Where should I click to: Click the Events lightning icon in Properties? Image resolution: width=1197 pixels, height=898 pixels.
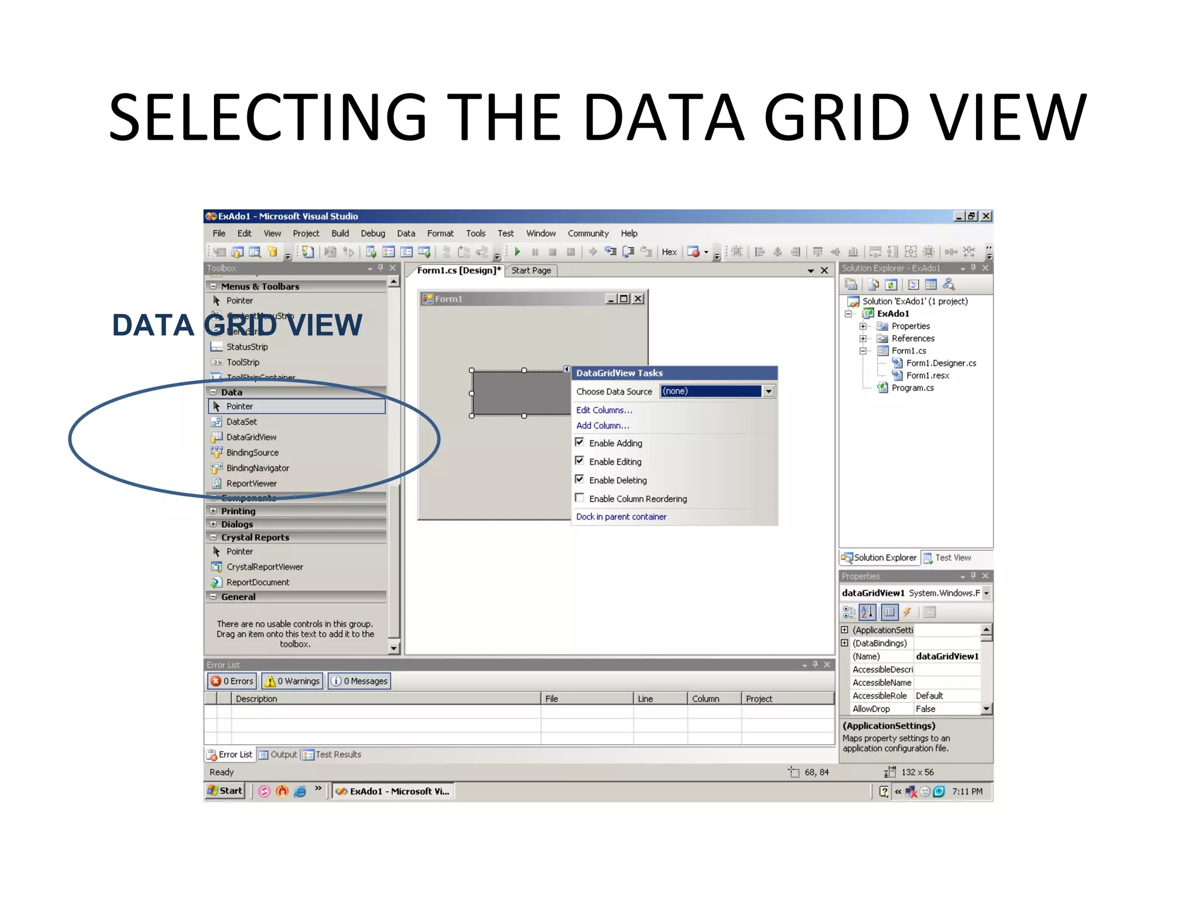click(907, 612)
